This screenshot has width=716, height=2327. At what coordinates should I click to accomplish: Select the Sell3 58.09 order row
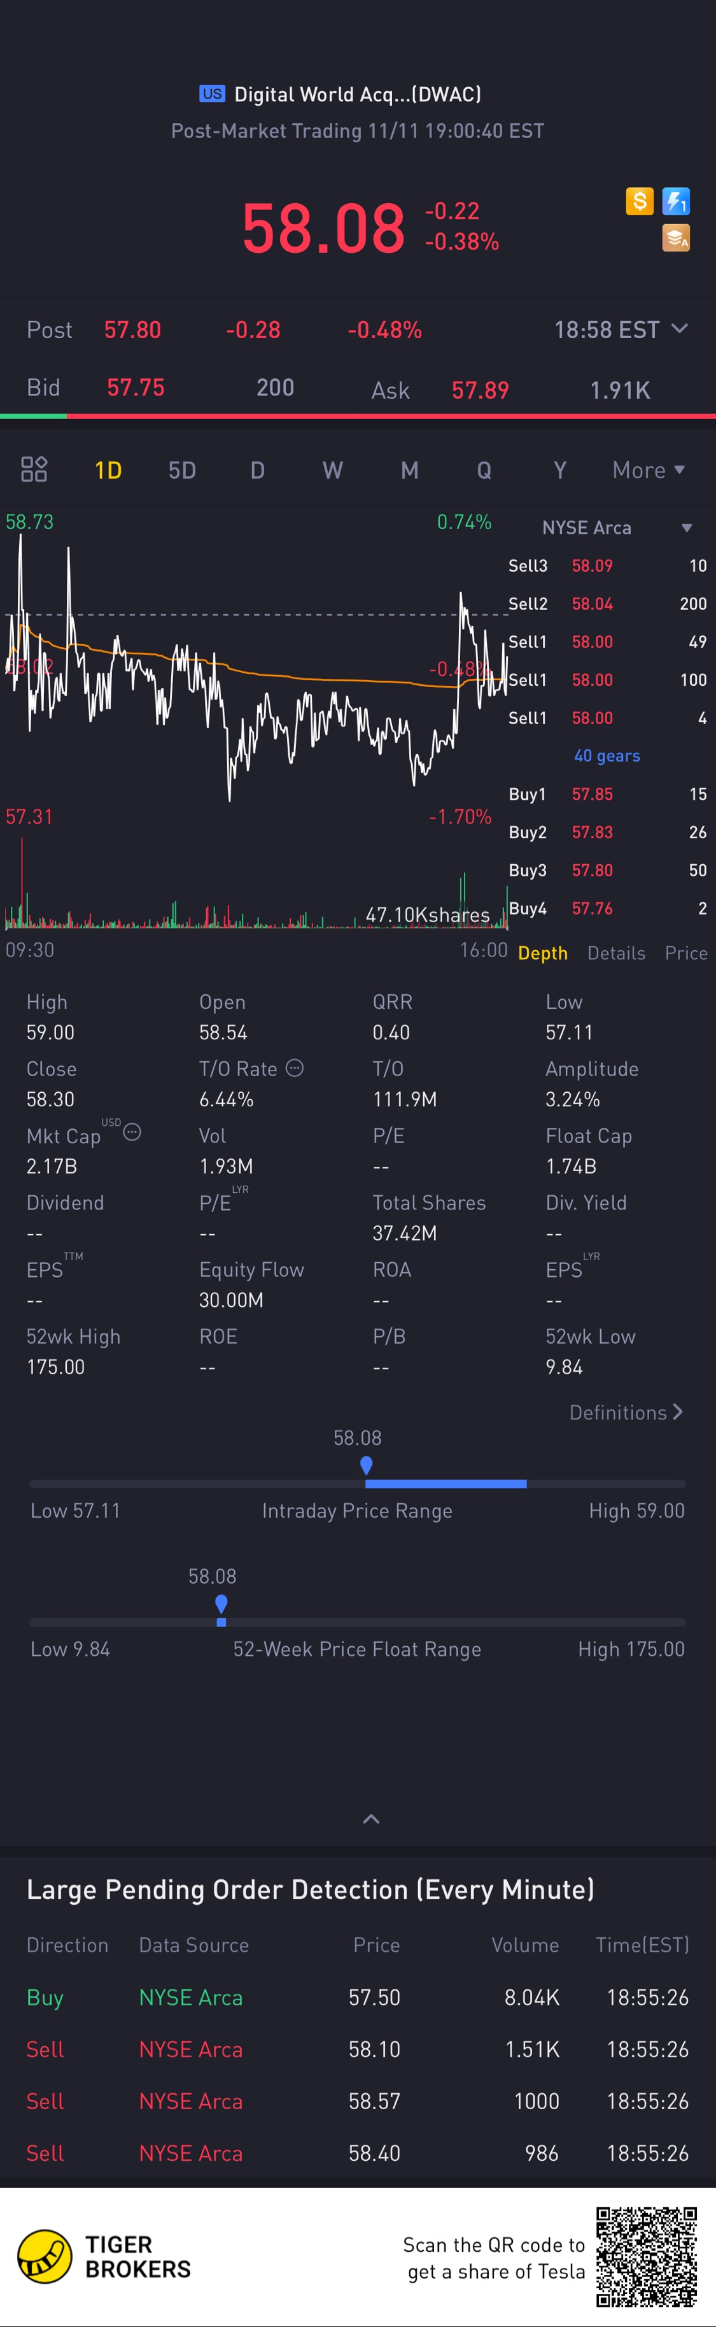[x=607, y=566]
